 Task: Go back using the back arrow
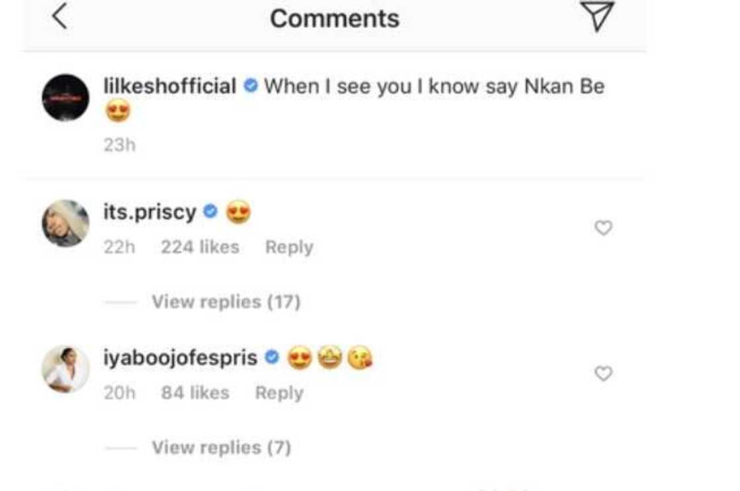pyautogui.click(x=61, y=18)
